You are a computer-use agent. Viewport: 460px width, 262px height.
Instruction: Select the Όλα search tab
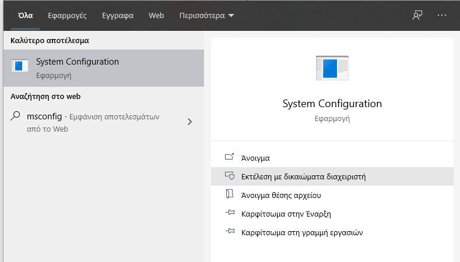click(x=25, y=16)
